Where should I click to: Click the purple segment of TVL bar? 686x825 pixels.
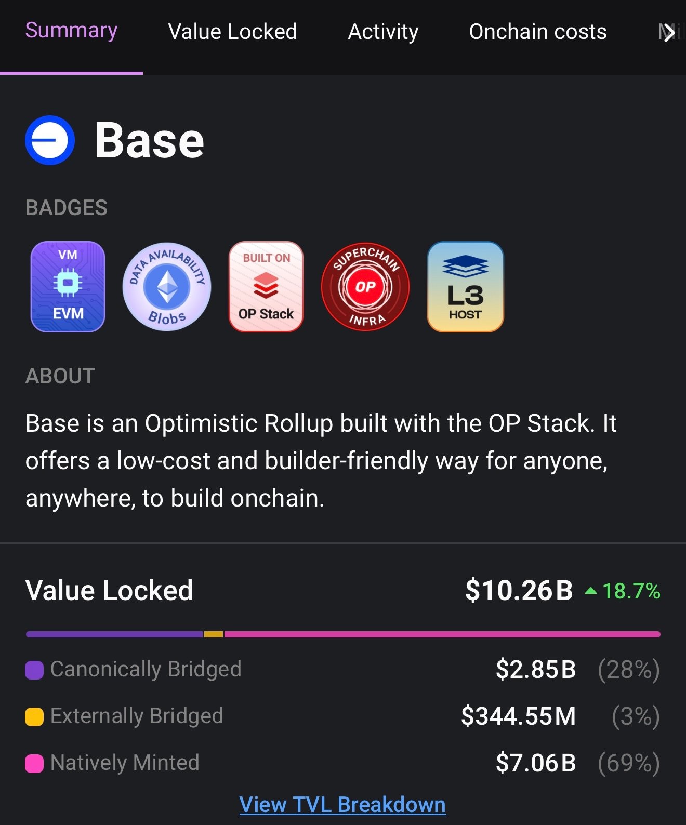(x=114, y=634)
